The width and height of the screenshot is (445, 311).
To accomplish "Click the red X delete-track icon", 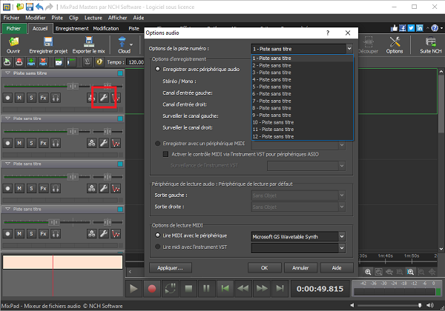I will pos(43,61).
